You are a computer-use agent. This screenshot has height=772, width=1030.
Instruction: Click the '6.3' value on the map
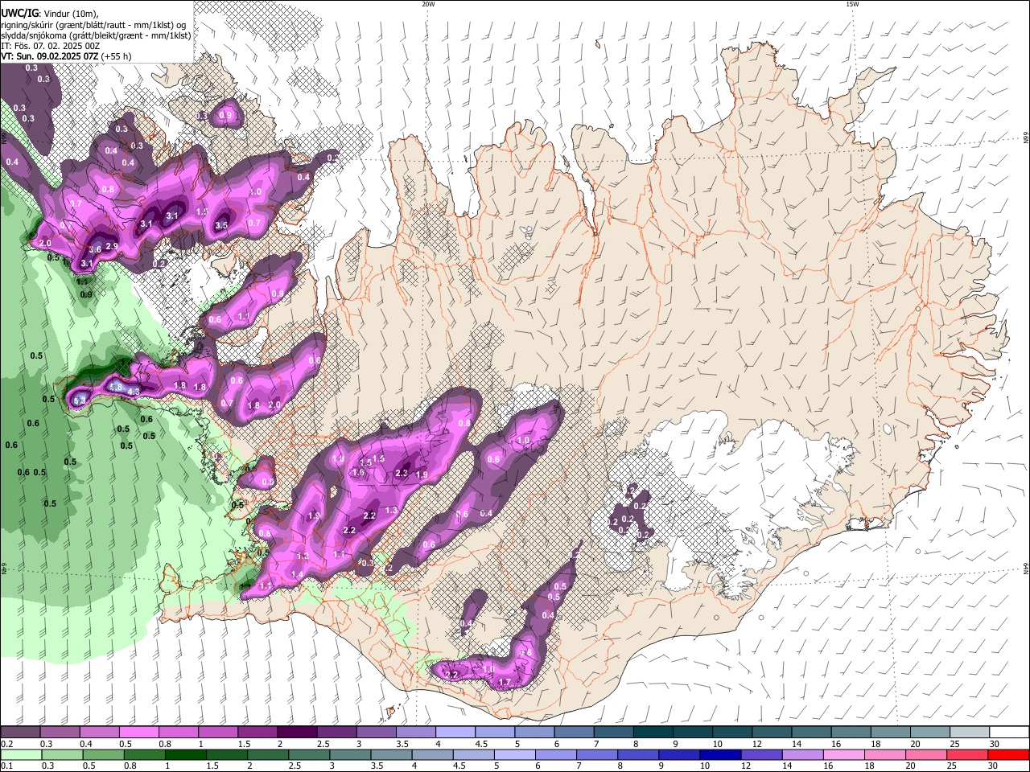80,400
